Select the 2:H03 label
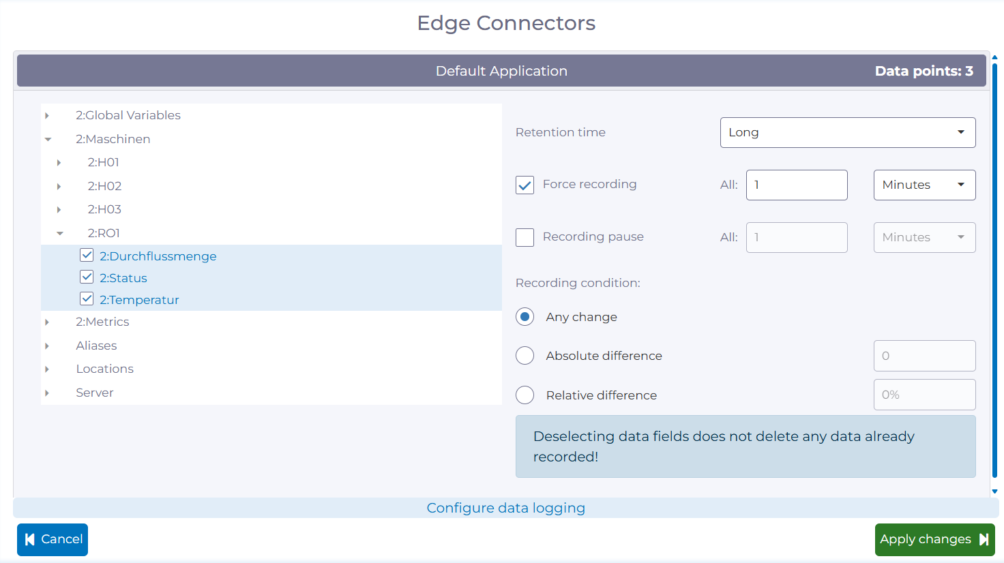This screenshot has width=1004, height=563. click(x=104, y=209)
